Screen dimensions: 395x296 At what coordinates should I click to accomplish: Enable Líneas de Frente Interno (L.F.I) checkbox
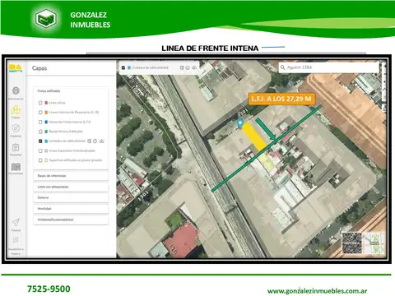click(x=40, y=122)
